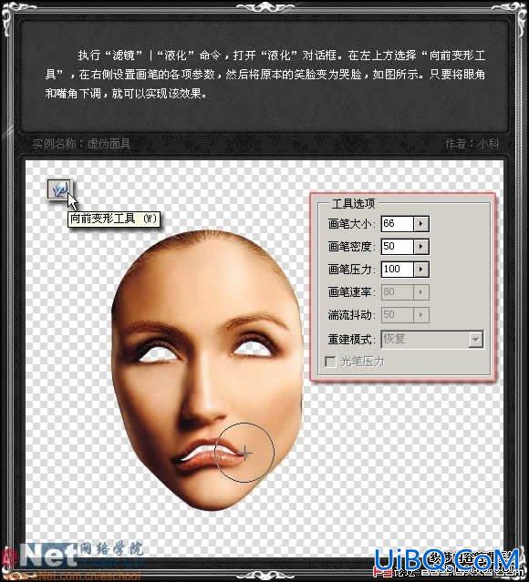
Task: Click the 实例名称：虚伪面具 caption
Action: point(81,144)
